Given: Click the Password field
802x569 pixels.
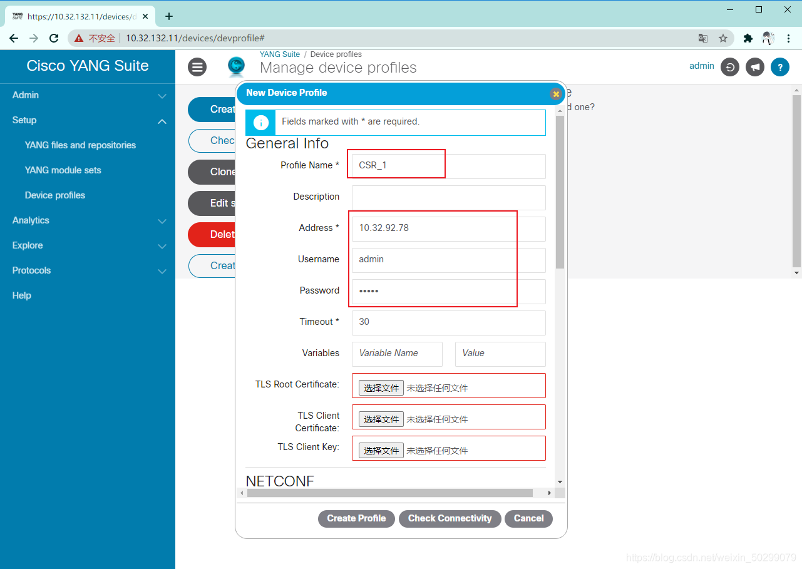Looking at the screenshot, I should (448, 291).
